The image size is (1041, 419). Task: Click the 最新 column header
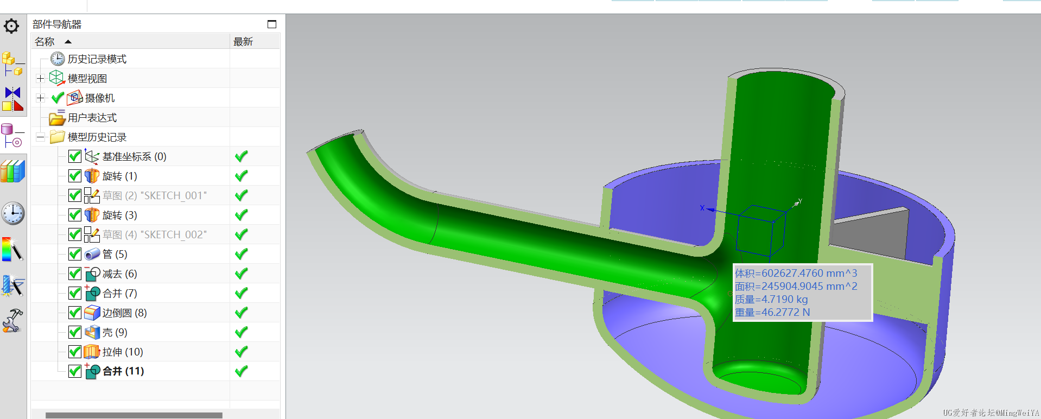(255, 41)
